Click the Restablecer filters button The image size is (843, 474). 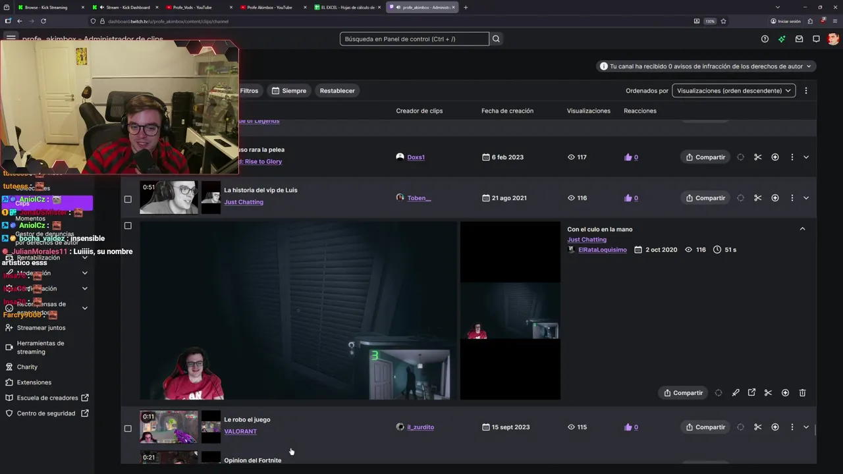click(x=337, y=91)
